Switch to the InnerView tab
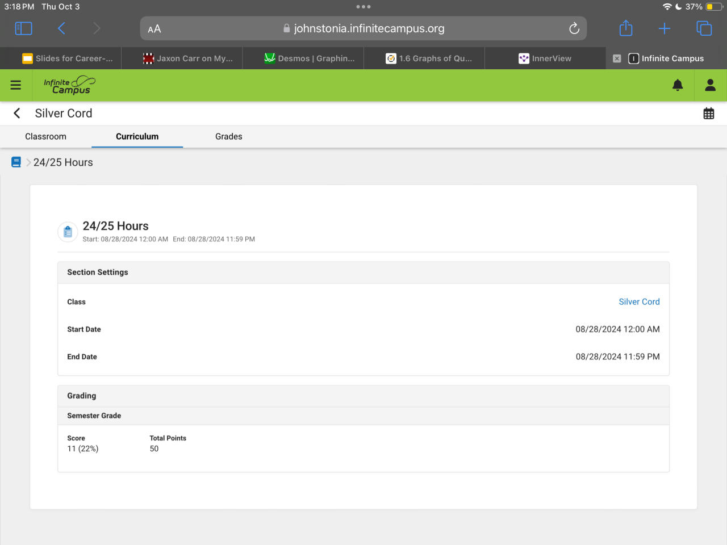Screen dimensions: 727x545 tap(545, 58)
